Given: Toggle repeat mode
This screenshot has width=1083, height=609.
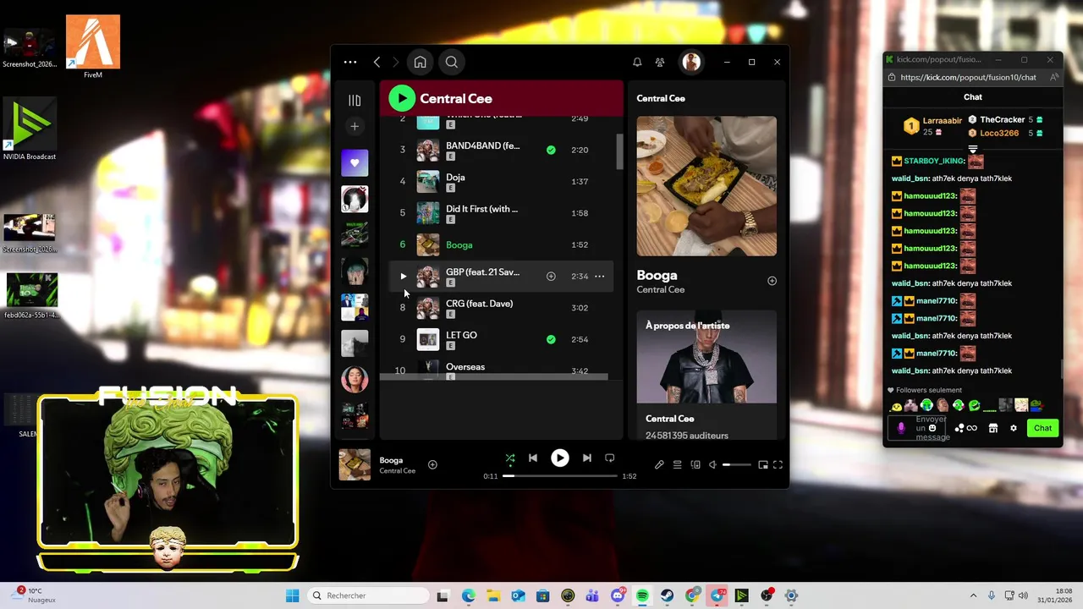Looking at the screenshot, I should [x=609, y=458].
